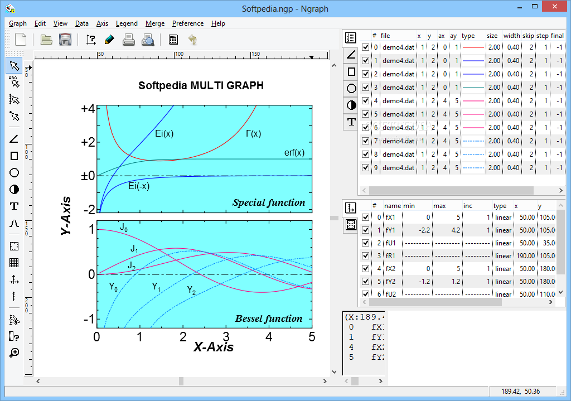This screenshot has width=571, height=401.
Task: Save graph using the floppy disk icon
Action: [x=65, y=40]
